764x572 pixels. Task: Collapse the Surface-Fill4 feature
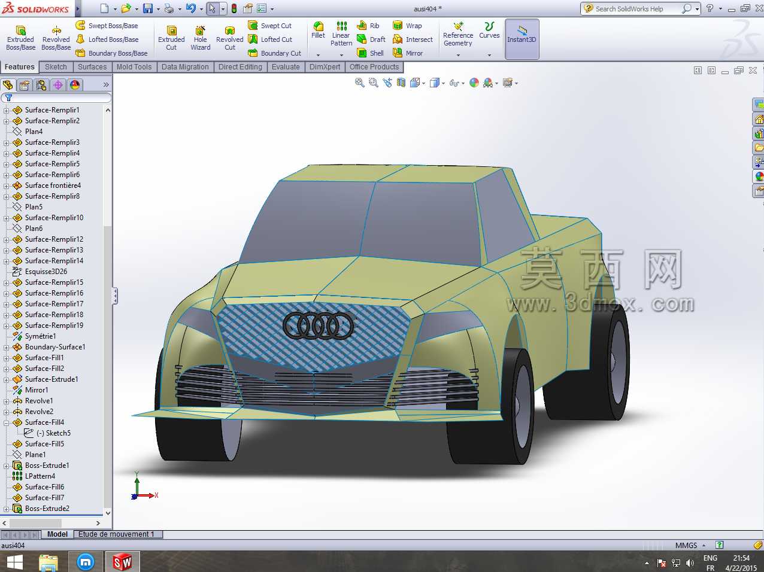click(6, 422)
